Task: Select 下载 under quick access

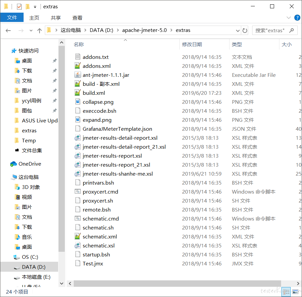Action: (27, 71)
